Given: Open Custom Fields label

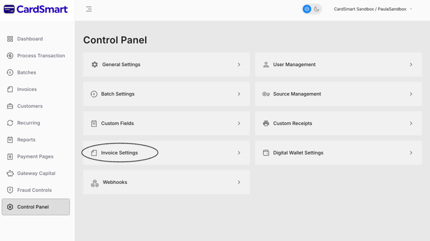Looking at the screenshot, I should tap(117, 124).
